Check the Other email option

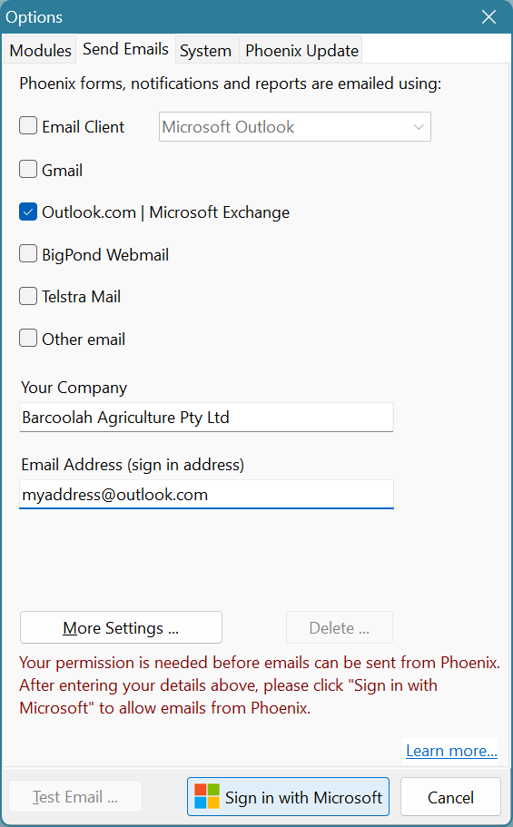tap(28, 338)
